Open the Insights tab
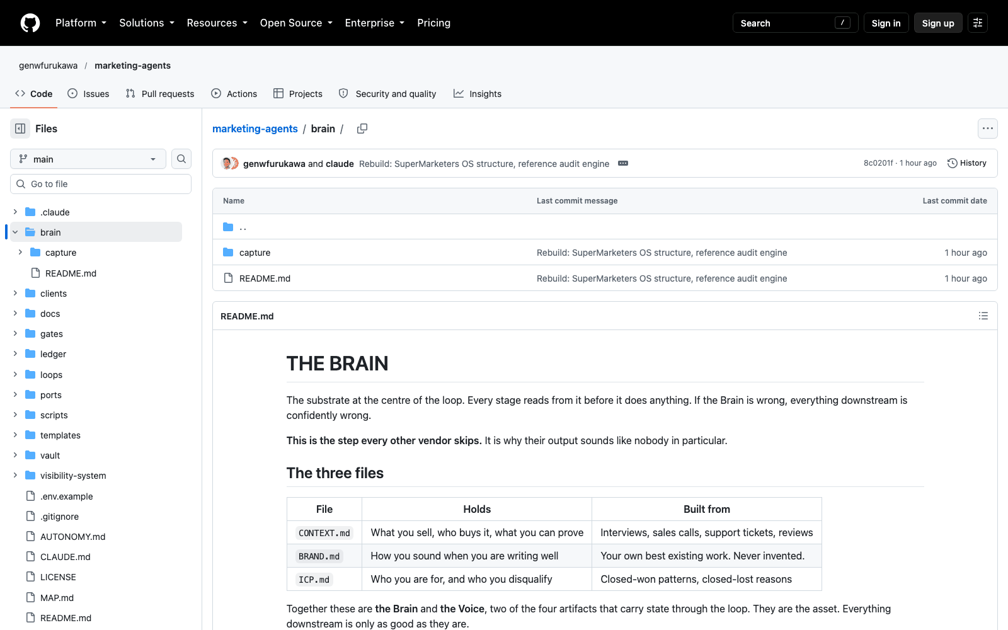1008x630 pixels. coord(478,94)
